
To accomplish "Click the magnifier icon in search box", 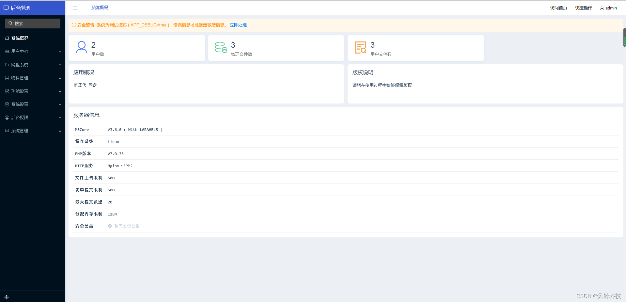I will point(10,24).
